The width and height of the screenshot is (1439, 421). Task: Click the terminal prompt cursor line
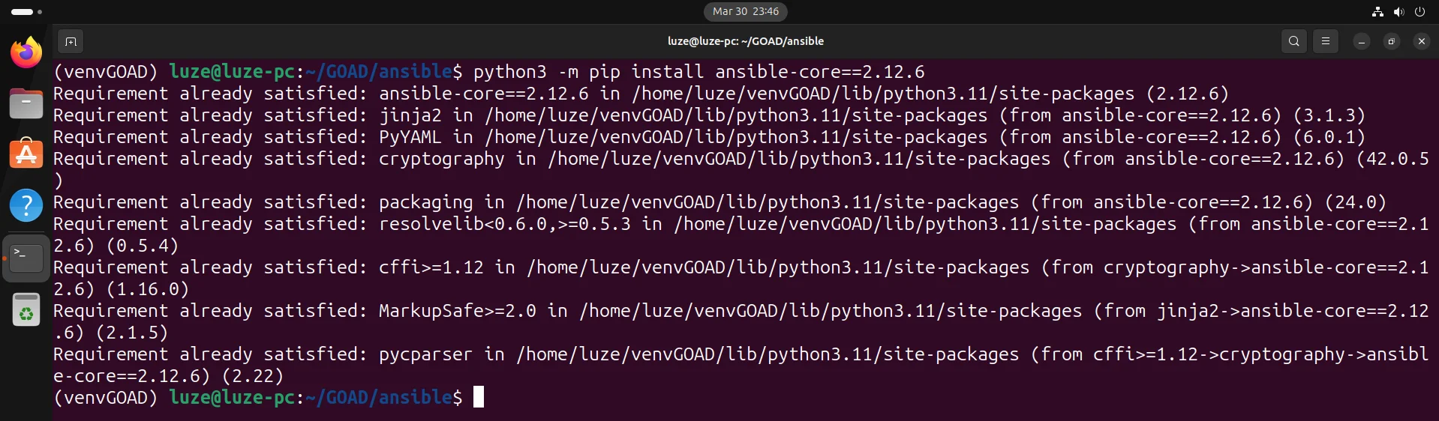(x=479, y=397)
